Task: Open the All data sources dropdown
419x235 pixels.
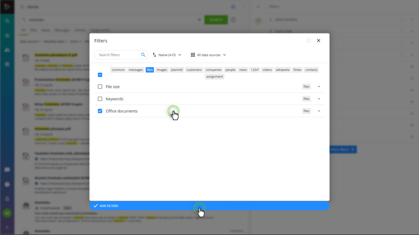Action: pos(208,55)
